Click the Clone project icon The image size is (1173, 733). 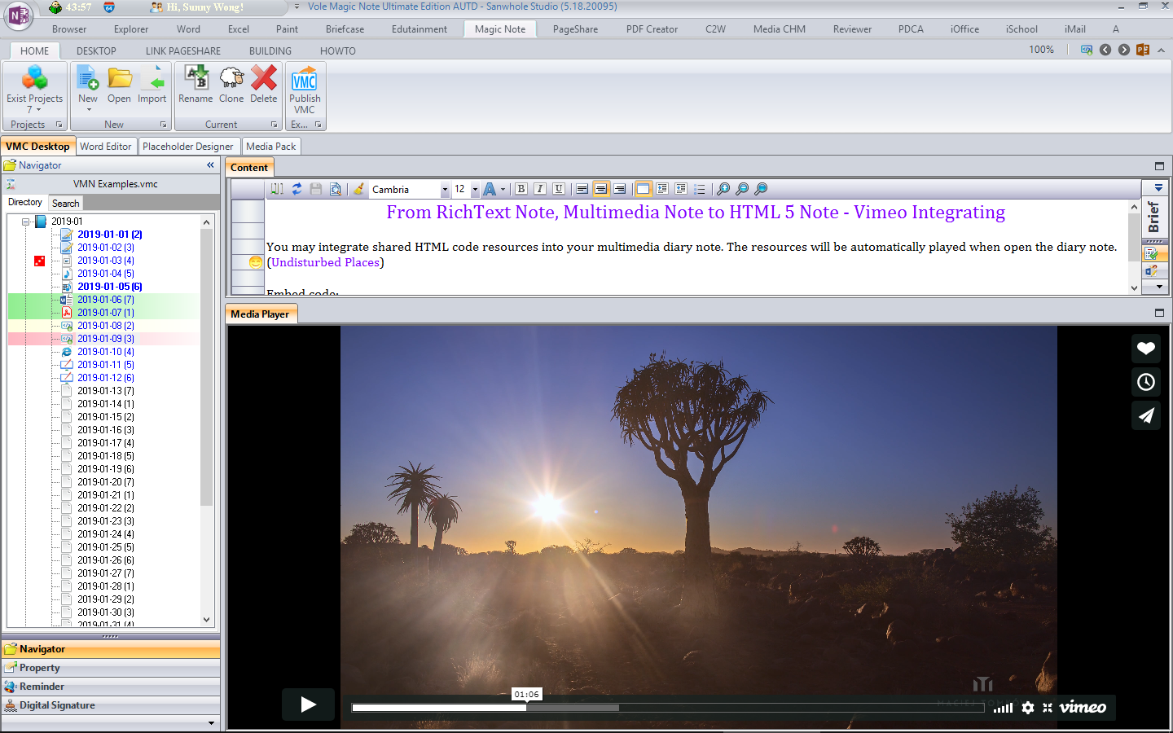[231, 85]
